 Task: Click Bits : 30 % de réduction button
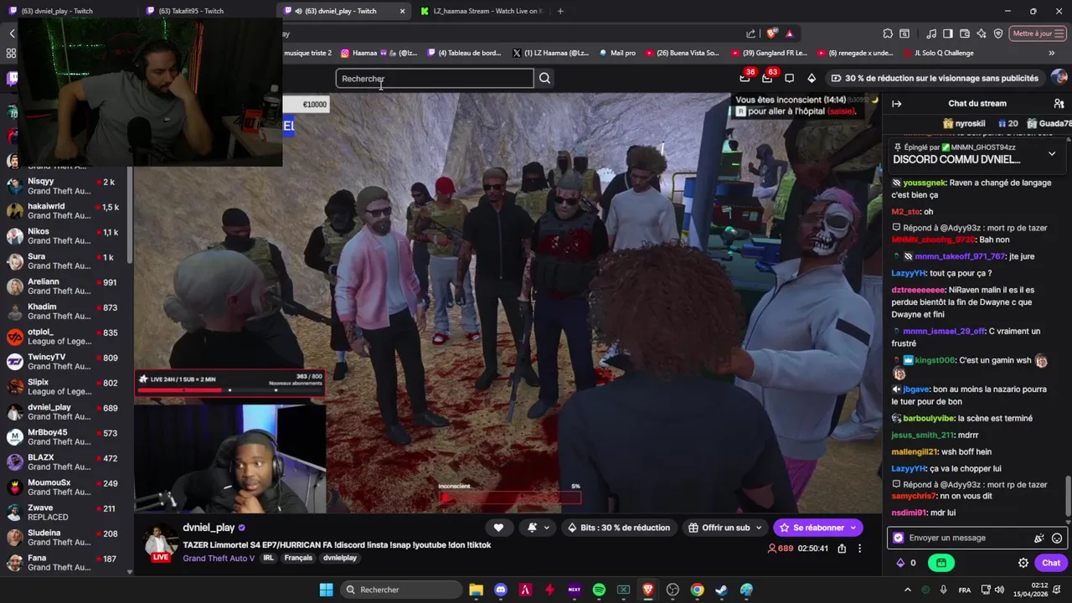click(619, 528)
